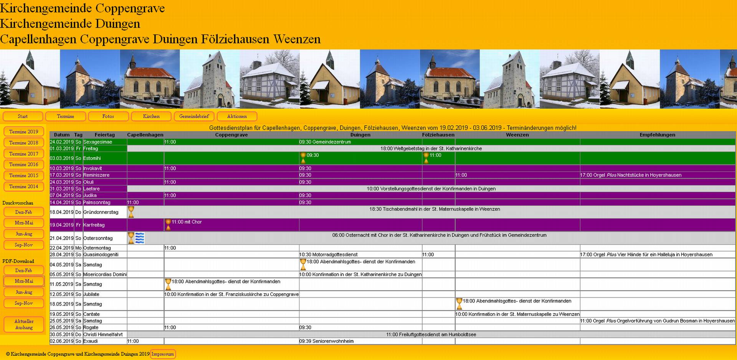Click the chalice icon at Coppengrave Samstag 11.05 Abendmahlsgottesdienst
This screenshot has width=737, height=360.
(168, 284)
